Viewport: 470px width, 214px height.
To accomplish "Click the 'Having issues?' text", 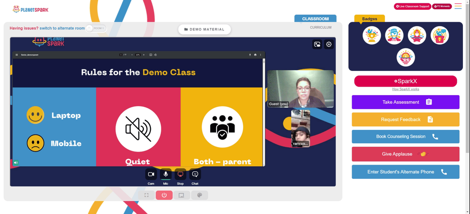I will click(x=24, y=28).
